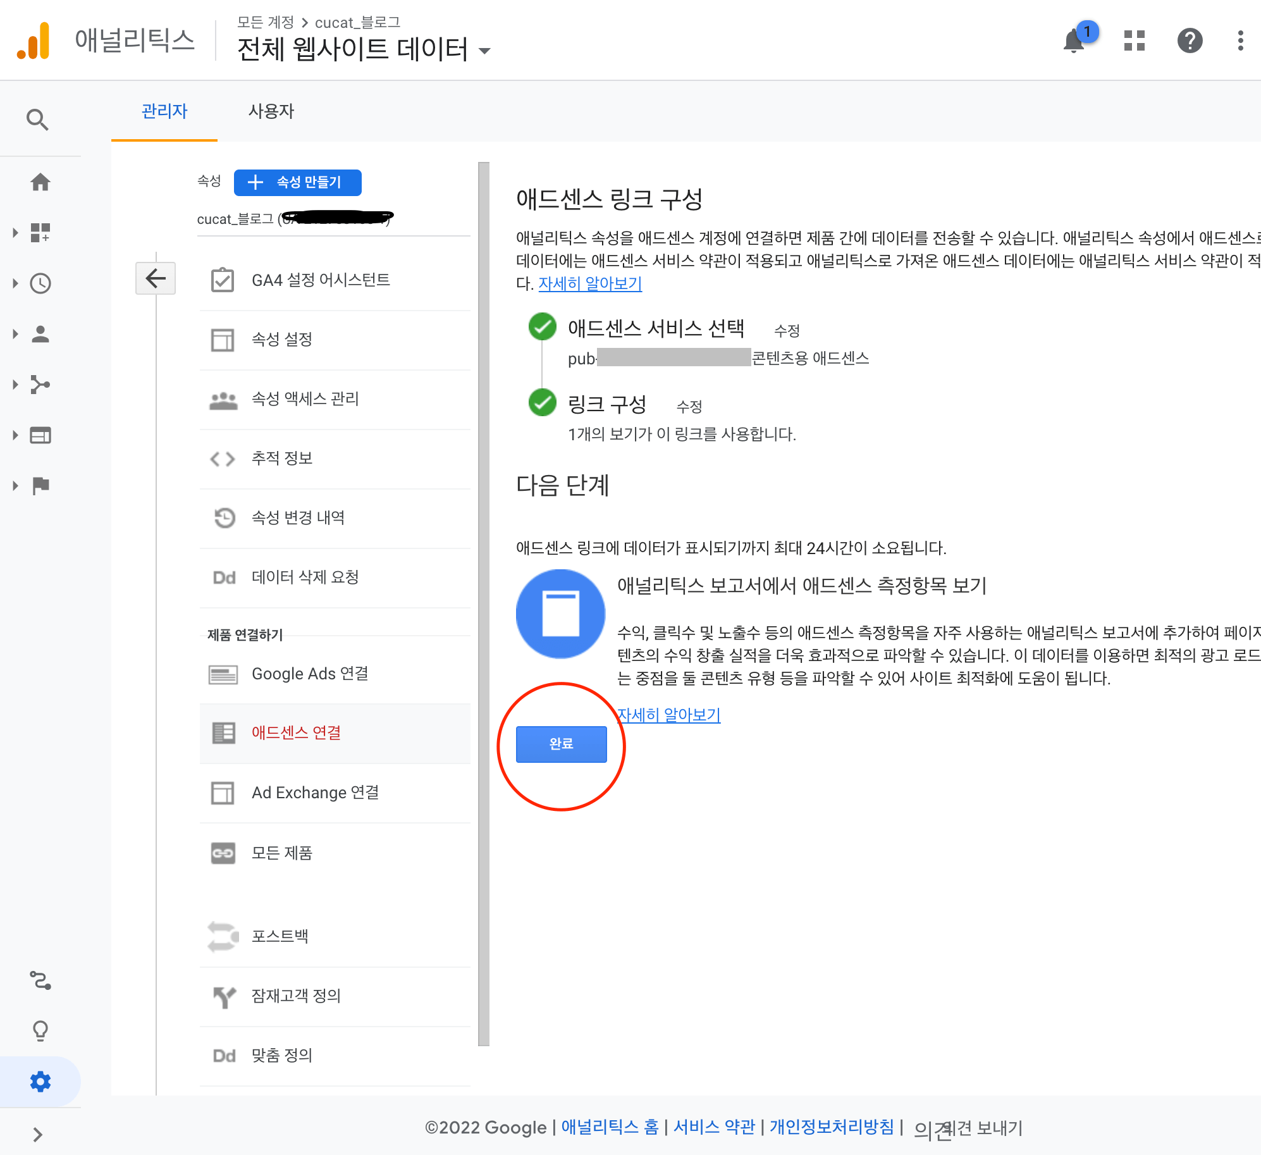Click the blue 완료 button

562,744
